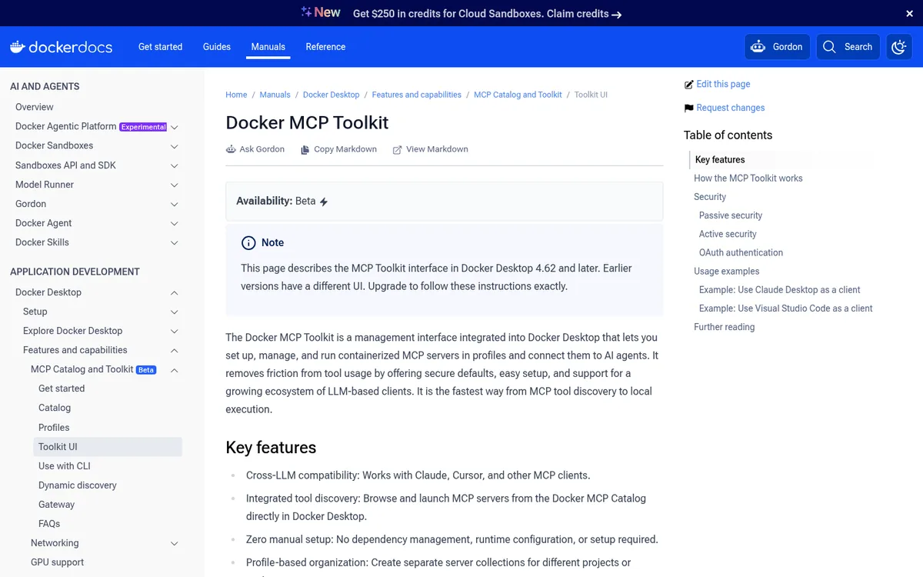Open the Get started nav tab
Screen dimensions: 923x577
coord(160,47)
